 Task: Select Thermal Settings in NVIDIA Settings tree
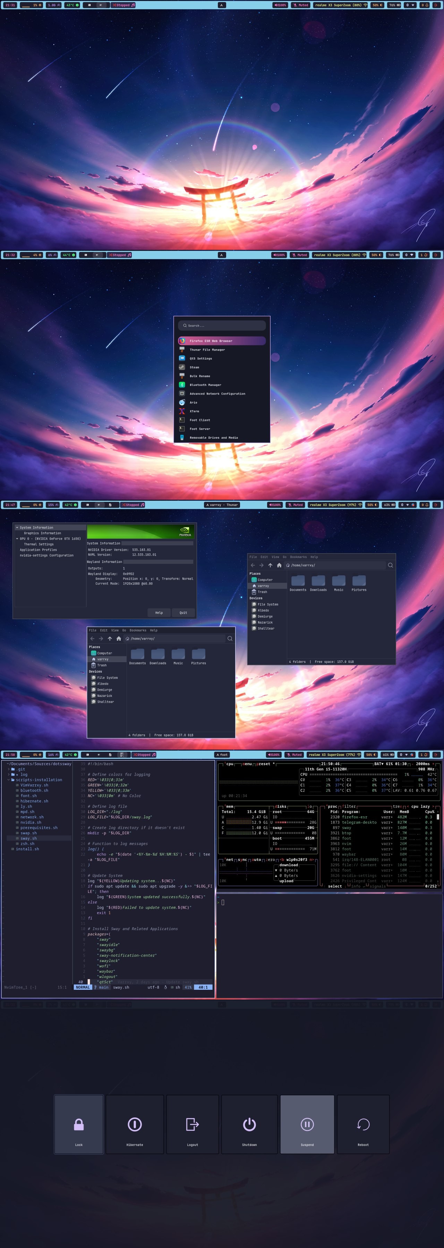point(39,544)
